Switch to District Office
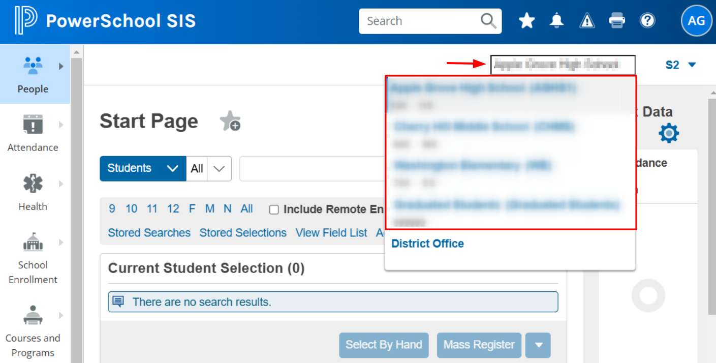This screenshot has height=363, width=716. (x=427, y=244)
